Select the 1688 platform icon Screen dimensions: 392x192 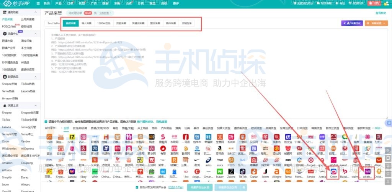tap(49, 137)
